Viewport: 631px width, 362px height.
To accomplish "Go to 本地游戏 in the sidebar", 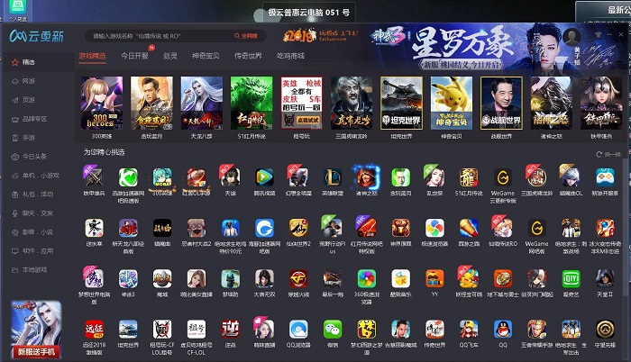I will [x=32, y=269].
